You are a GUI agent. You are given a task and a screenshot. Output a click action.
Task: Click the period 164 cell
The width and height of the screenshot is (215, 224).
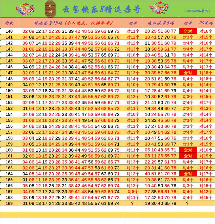(9, 174)
